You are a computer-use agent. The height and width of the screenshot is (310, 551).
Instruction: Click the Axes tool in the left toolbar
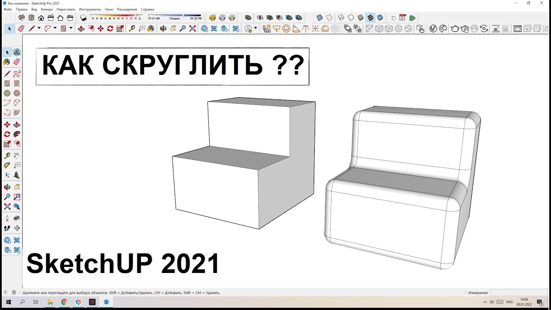point(7,175)
